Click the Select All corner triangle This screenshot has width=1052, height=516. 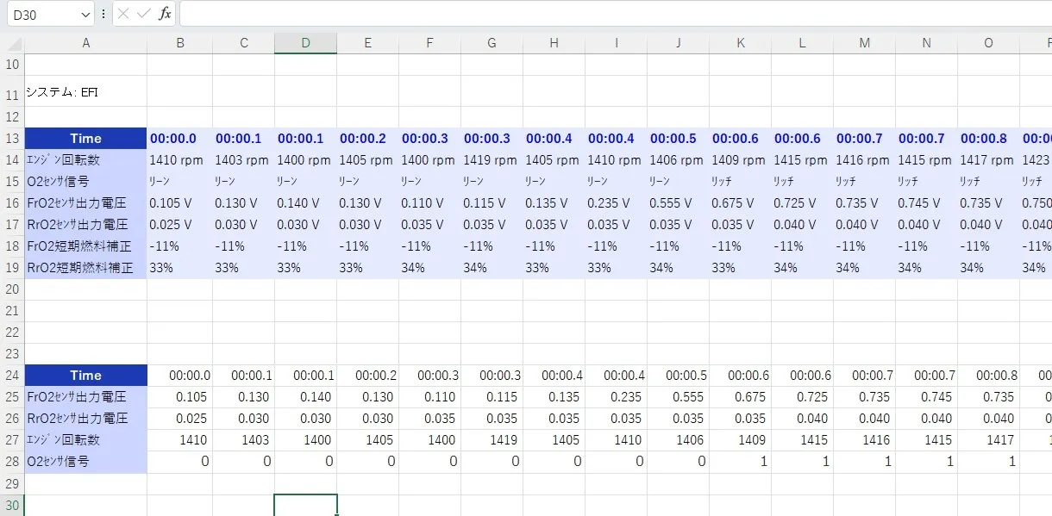[13, 44]
